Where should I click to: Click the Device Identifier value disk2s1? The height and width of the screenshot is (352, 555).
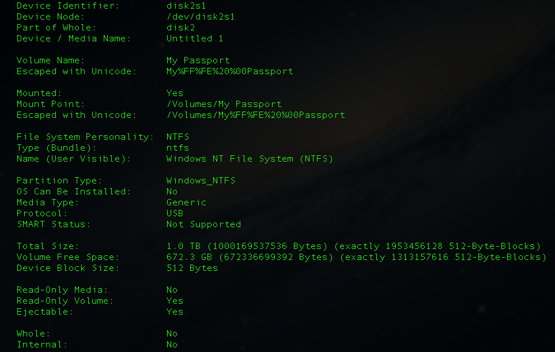pyautogui.click(x=186, y=6)
